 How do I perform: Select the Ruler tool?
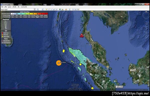point(70,9)
